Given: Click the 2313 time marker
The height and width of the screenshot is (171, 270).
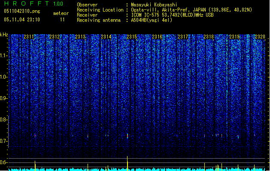Looking at the screenshot, I should coord(80,37).
